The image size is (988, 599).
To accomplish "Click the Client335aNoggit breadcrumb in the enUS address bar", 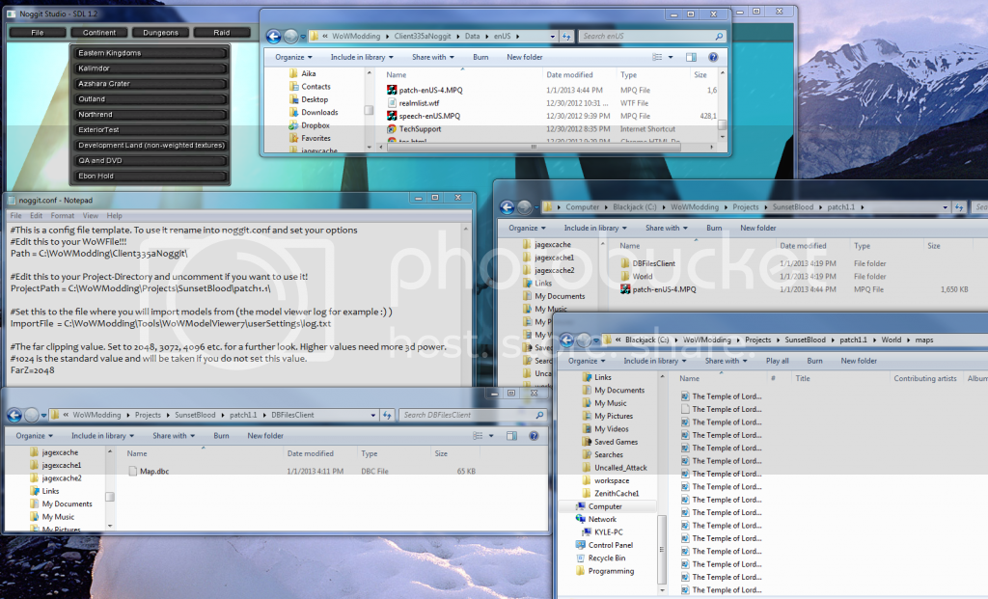I will point(423,37).
